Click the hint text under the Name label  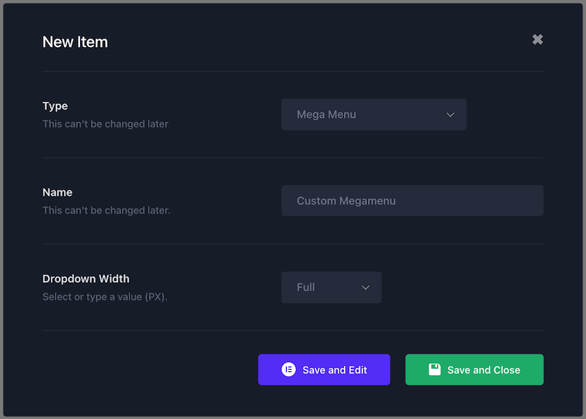pyautogui.click(x=106, y=210)
